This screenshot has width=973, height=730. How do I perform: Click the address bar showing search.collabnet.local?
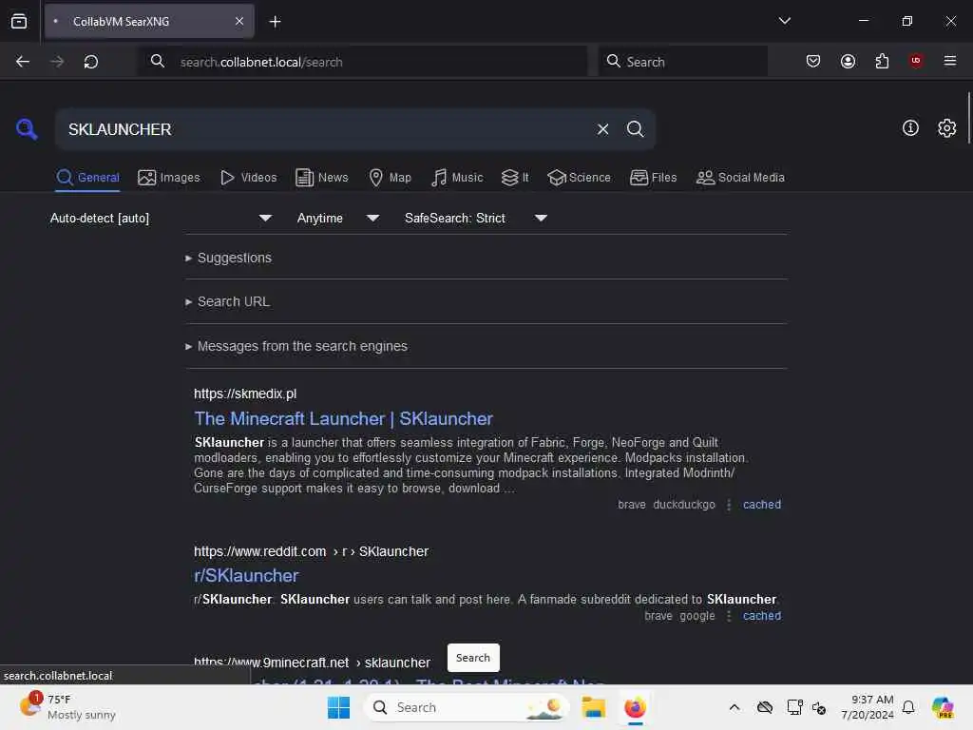tap(362, 62)
